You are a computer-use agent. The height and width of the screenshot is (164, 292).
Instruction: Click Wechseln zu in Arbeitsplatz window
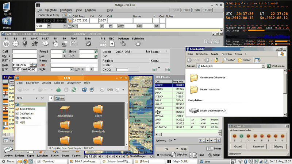click(x=276, y=66)
